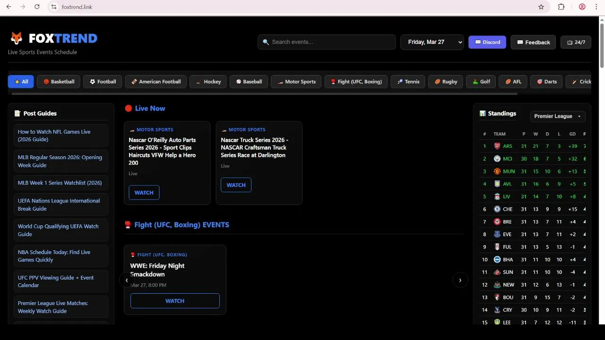Watch the NASCAR Craftsman Truck Series race

(236, 185)
